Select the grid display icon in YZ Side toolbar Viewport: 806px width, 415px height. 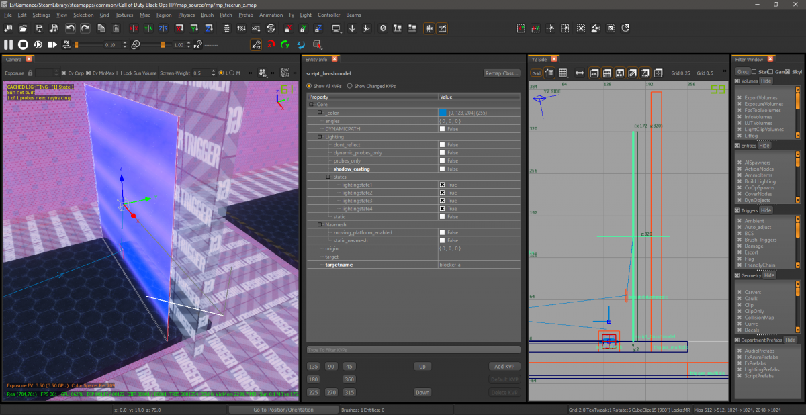pos(563,73)
